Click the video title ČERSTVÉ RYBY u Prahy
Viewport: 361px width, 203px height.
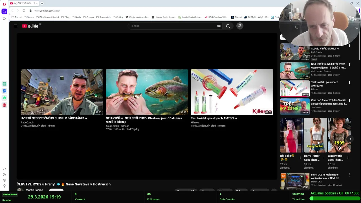pos(63,184)
